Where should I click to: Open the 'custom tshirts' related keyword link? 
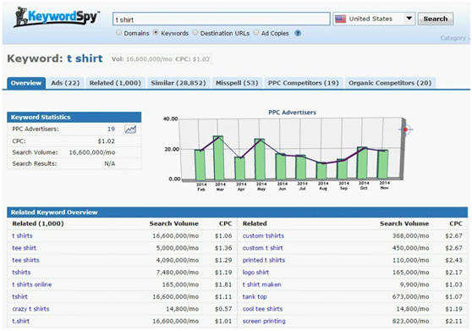click(263, 236)
